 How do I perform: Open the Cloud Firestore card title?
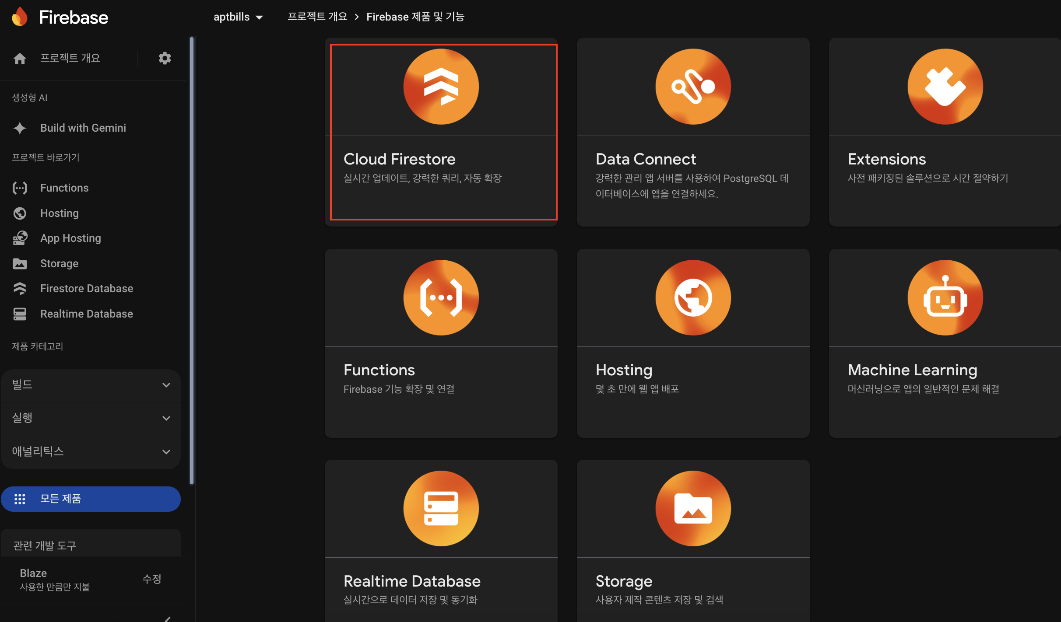(x=399, y=159)
